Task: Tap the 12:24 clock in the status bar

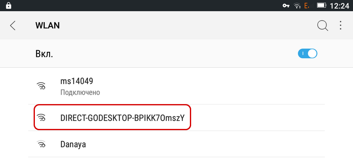Action: click(x=340, y=6)
